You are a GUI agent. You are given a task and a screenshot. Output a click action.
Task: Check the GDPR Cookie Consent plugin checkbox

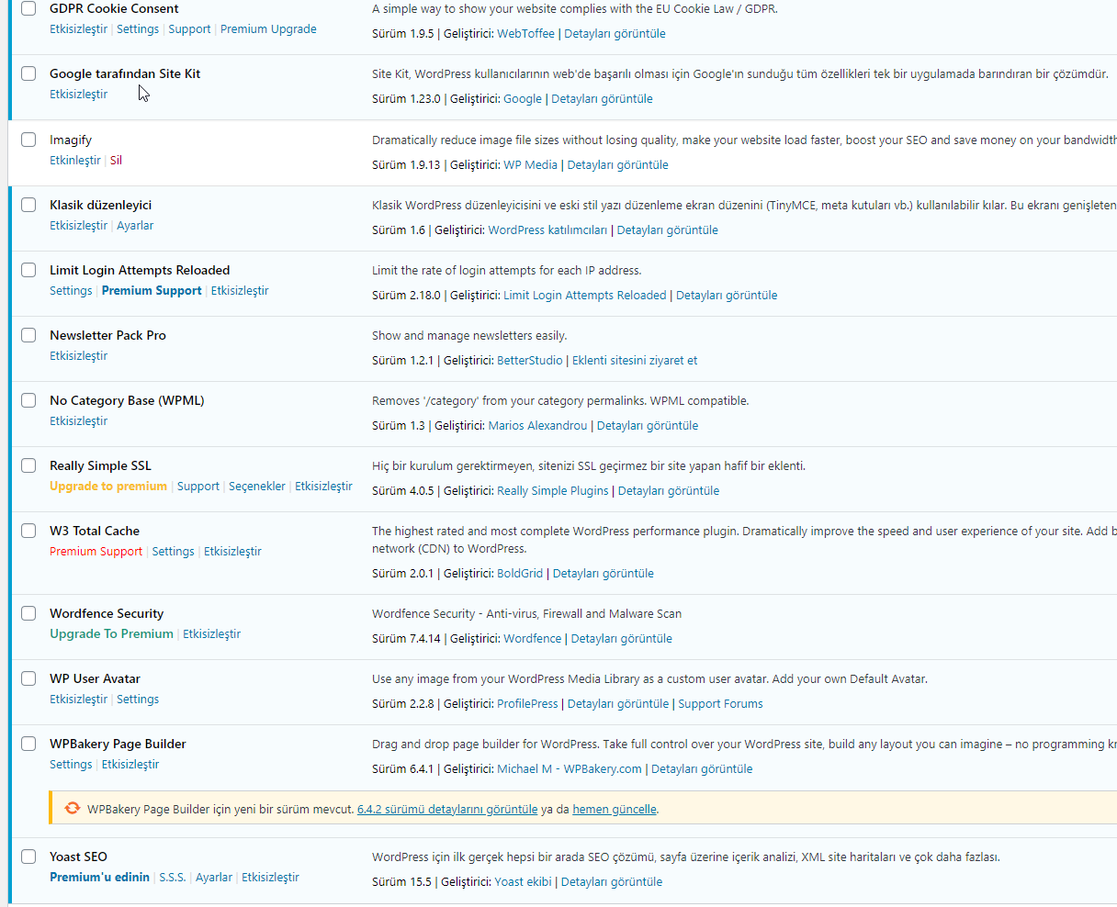point(28,8)
